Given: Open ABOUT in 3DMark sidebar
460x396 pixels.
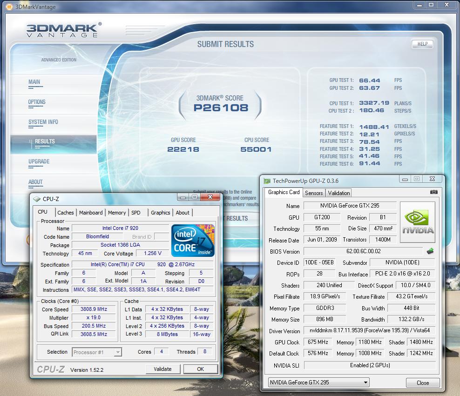Looking at the screenshot, I should pyautogui.click(x=35, y=182).
